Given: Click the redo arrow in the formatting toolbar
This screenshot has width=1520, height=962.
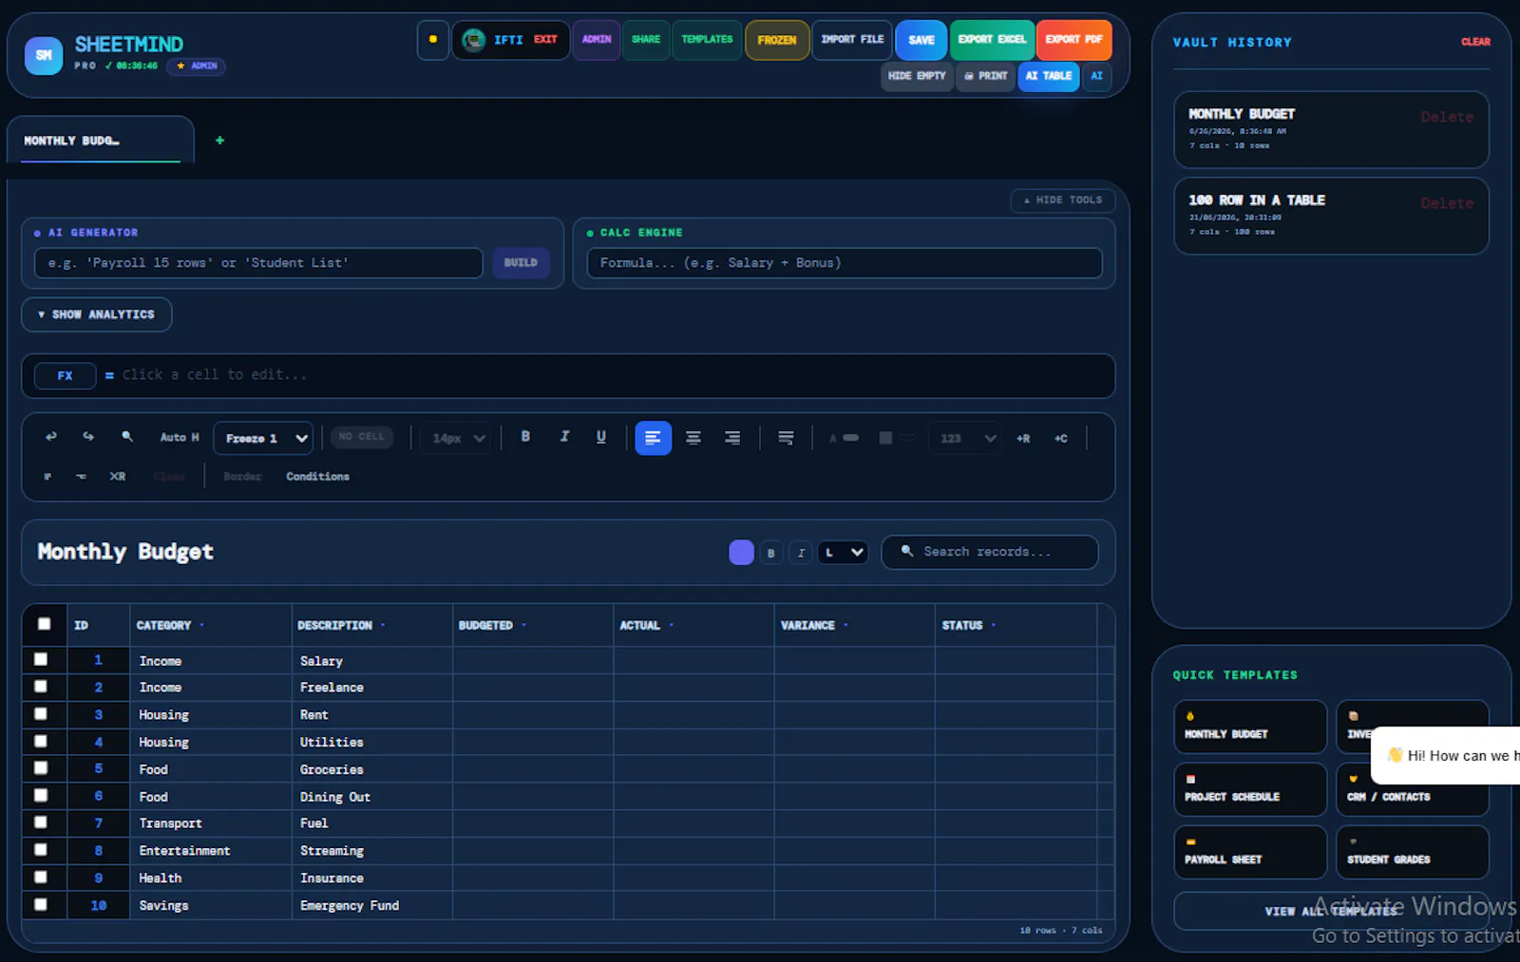Looking at the screenshot, I should pos(88,437).
